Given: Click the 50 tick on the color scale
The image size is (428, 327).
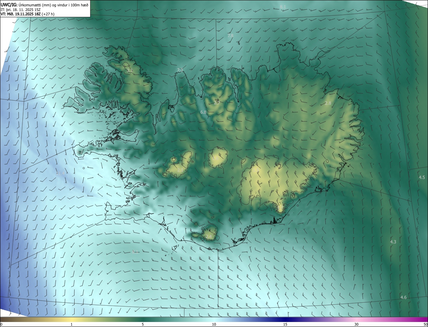Looking at the screenshot, I should (425, 324).
